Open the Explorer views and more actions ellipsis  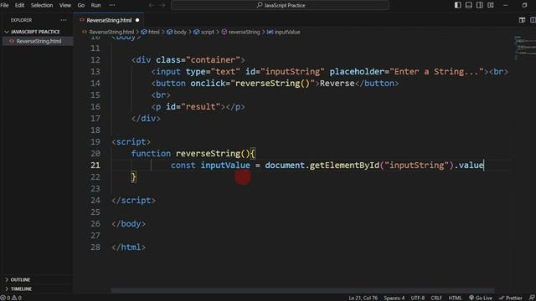64,20
